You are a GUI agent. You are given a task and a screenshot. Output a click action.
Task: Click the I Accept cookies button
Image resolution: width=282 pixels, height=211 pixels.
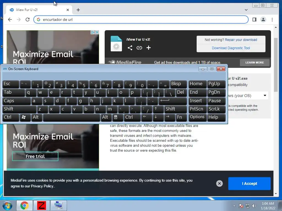[249, 184]
